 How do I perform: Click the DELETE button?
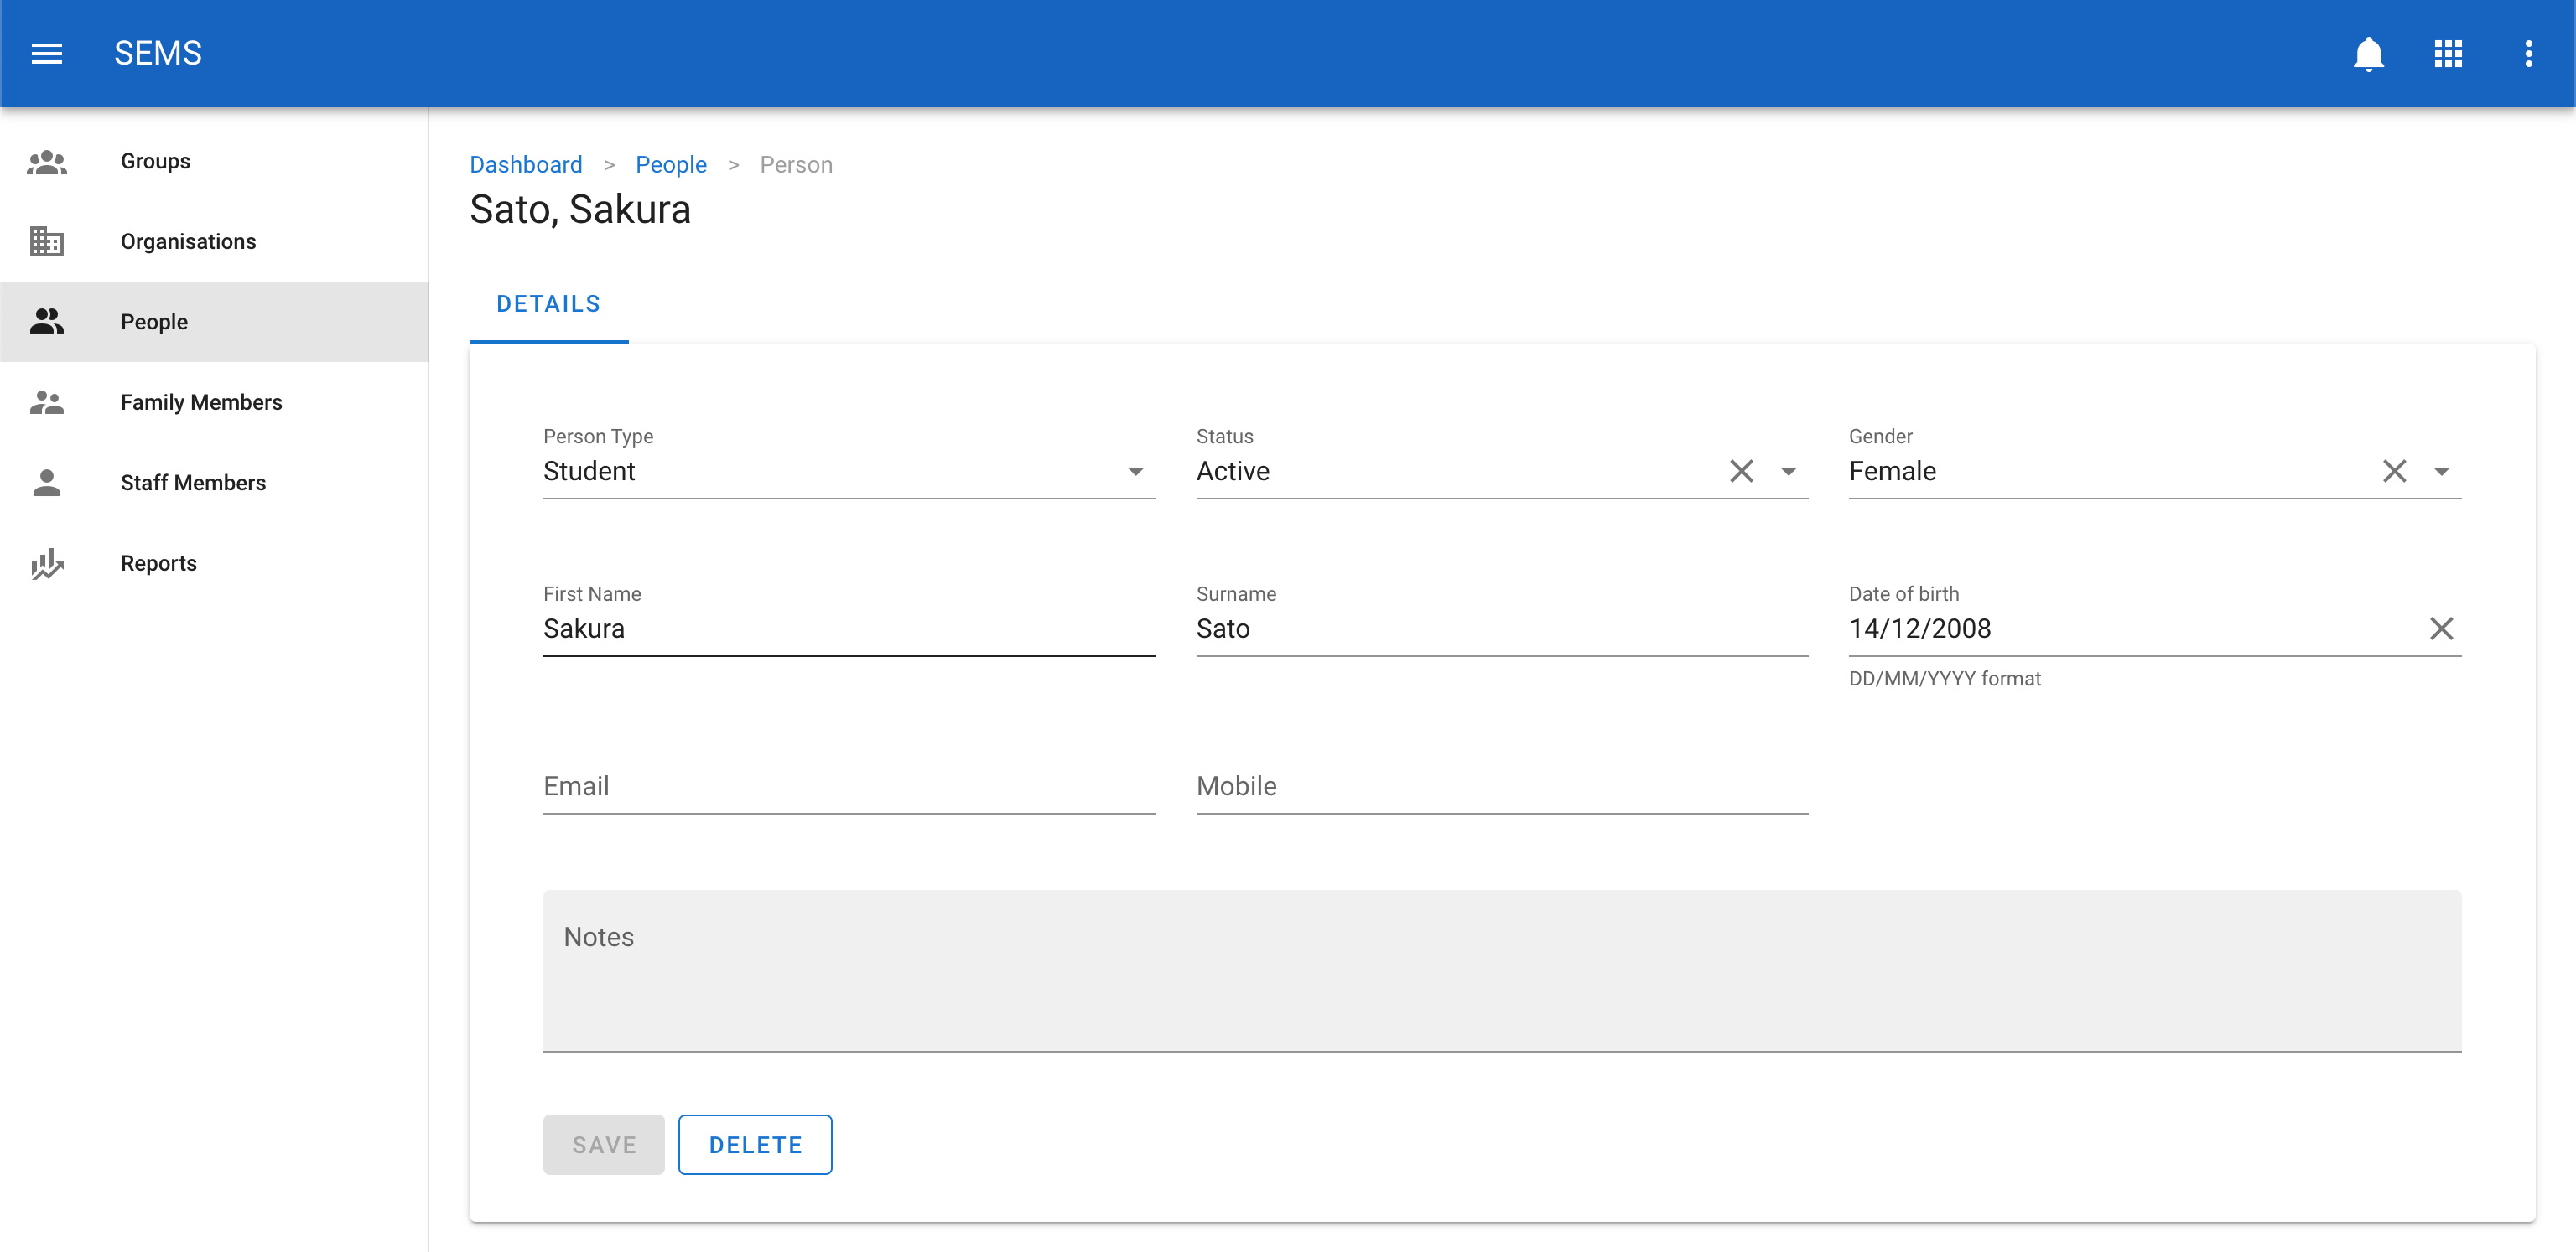pos(755,1145)
